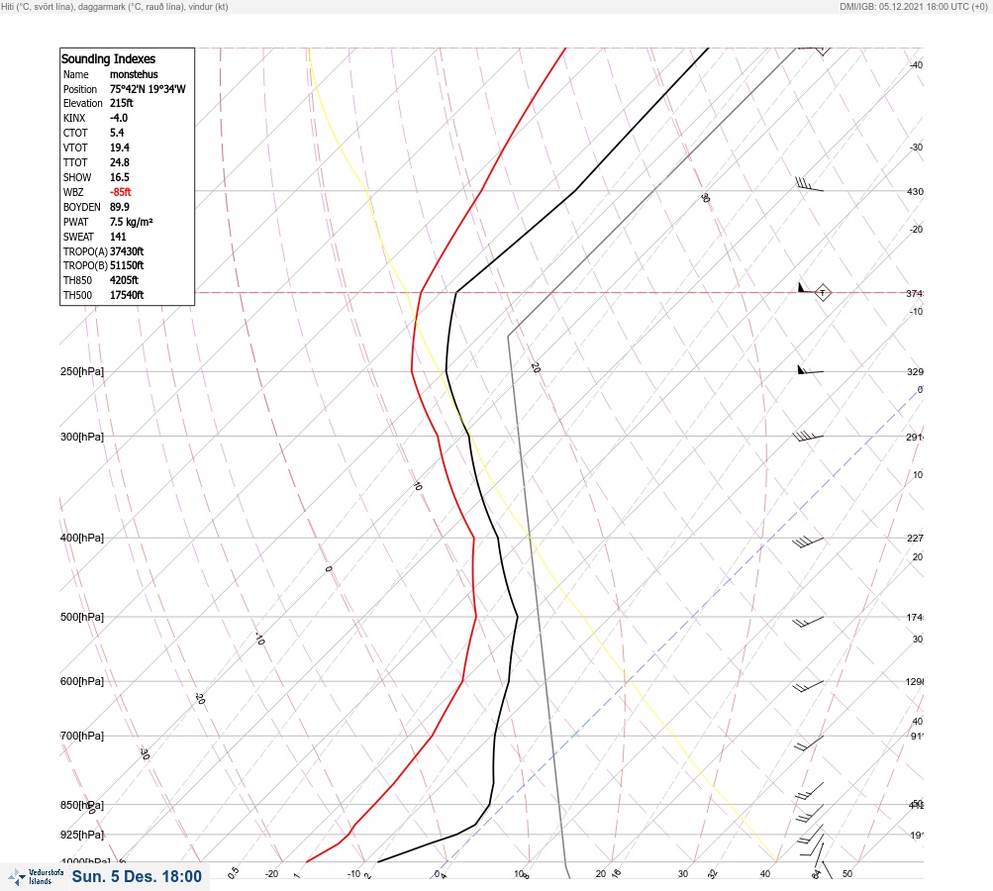The image size is (993, 891).
Task: Click the 'Sun. 5 Des. 18:00' date label
Action: (x=137, y=876)
